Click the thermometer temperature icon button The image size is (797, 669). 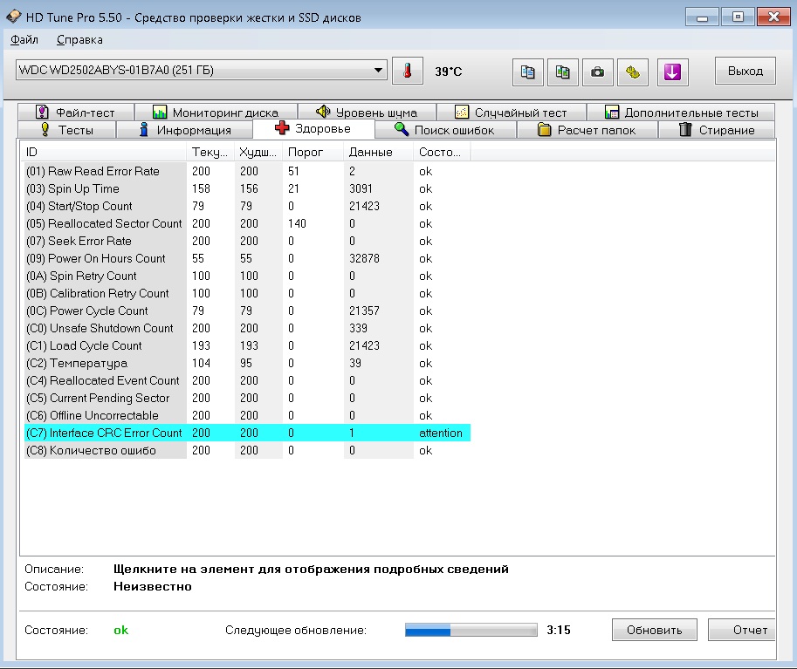click(407, 72)
